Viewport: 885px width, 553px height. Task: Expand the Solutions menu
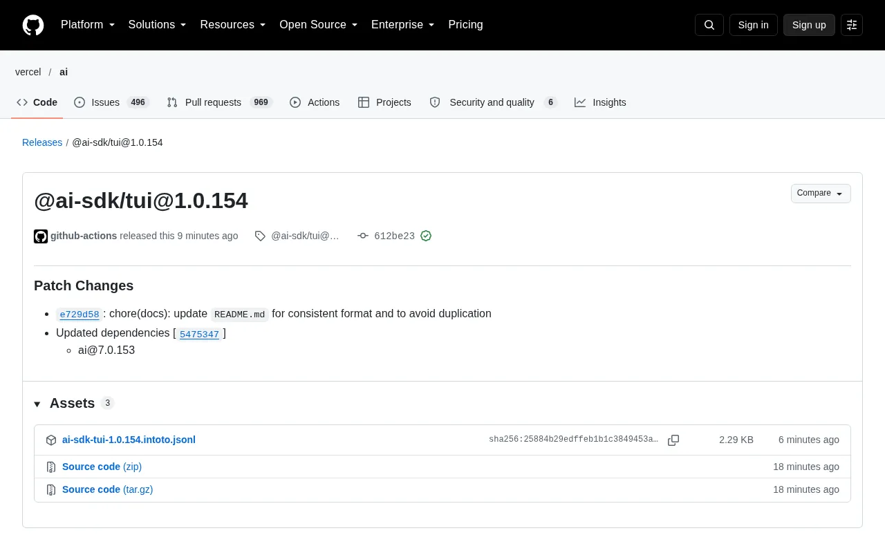coord(158,25)
